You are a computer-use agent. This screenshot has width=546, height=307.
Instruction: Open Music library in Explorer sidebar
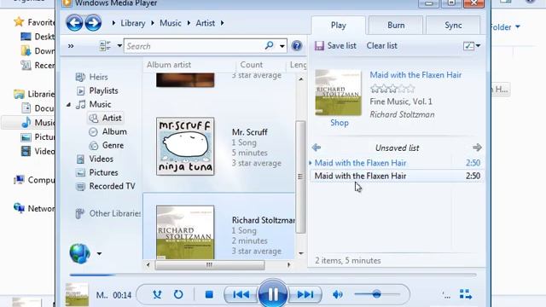point(38,123)
